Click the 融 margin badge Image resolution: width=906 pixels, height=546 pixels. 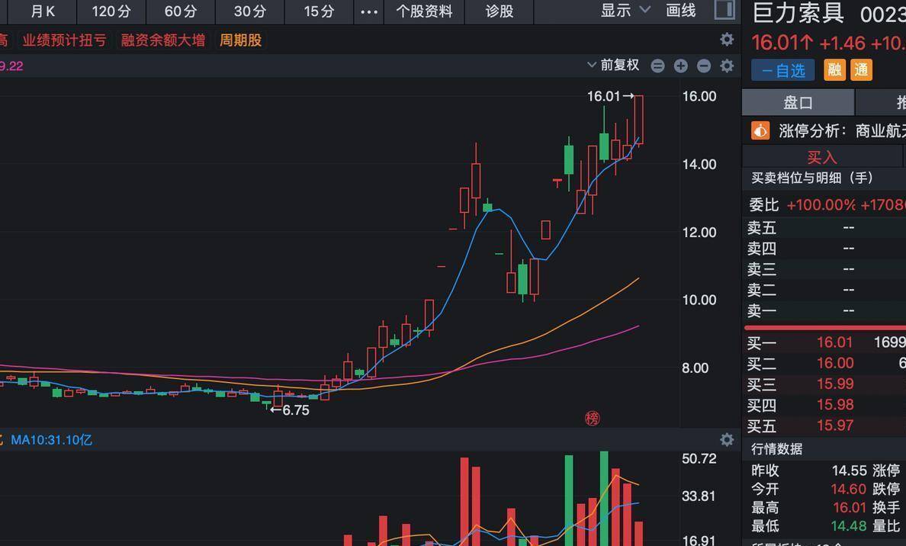835,70
